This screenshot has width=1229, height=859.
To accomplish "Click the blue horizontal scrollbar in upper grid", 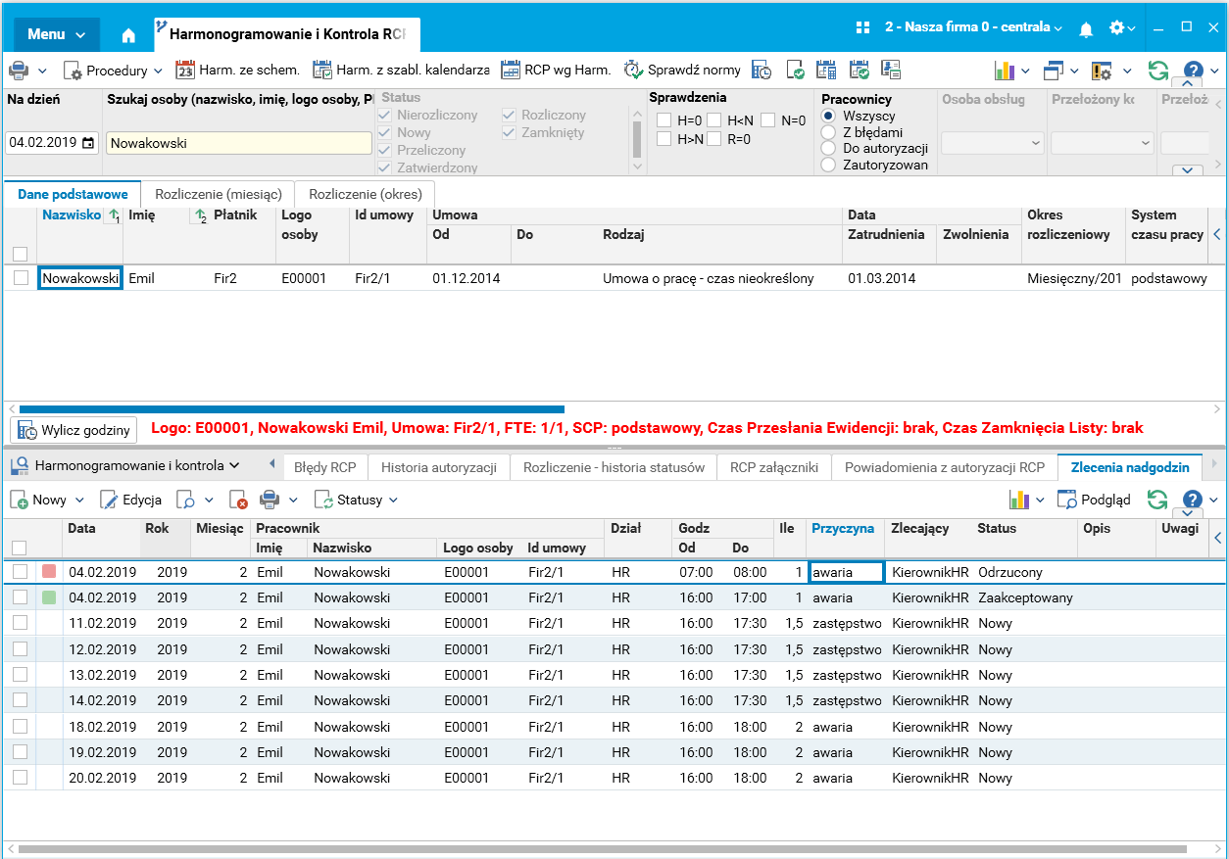I will pyautogui.click(x=291, y=409).
